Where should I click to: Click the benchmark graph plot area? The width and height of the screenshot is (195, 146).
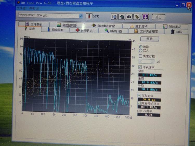(76, 76)
